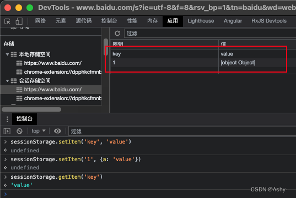296x198 pixels.
Task: Open the top context dropdown
Action: [39, 131]
